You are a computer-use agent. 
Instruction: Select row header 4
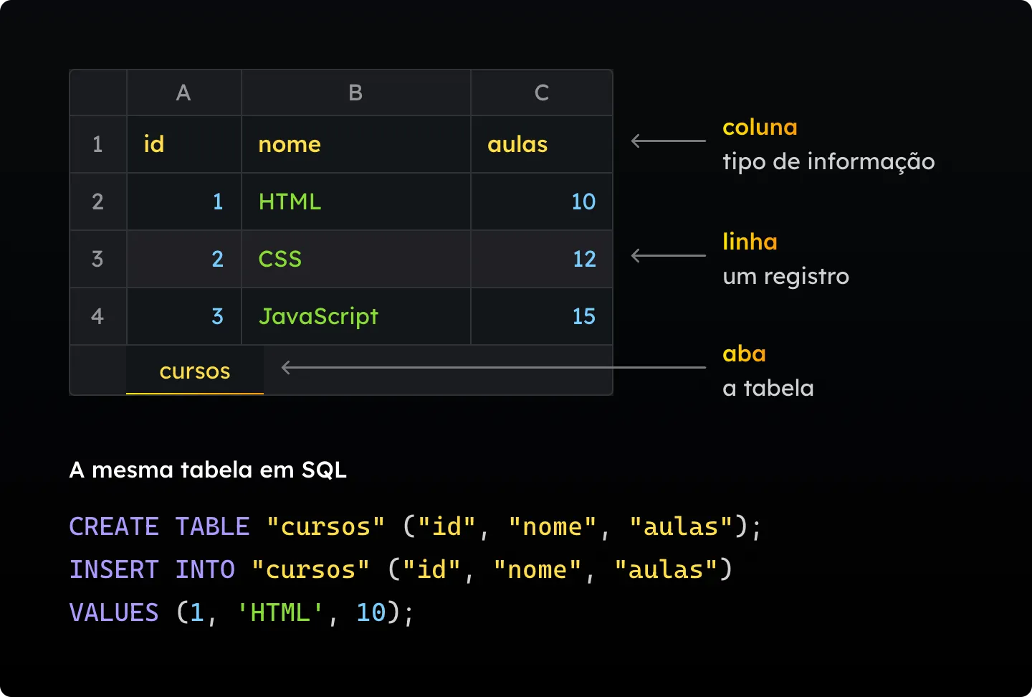[98, 316]
